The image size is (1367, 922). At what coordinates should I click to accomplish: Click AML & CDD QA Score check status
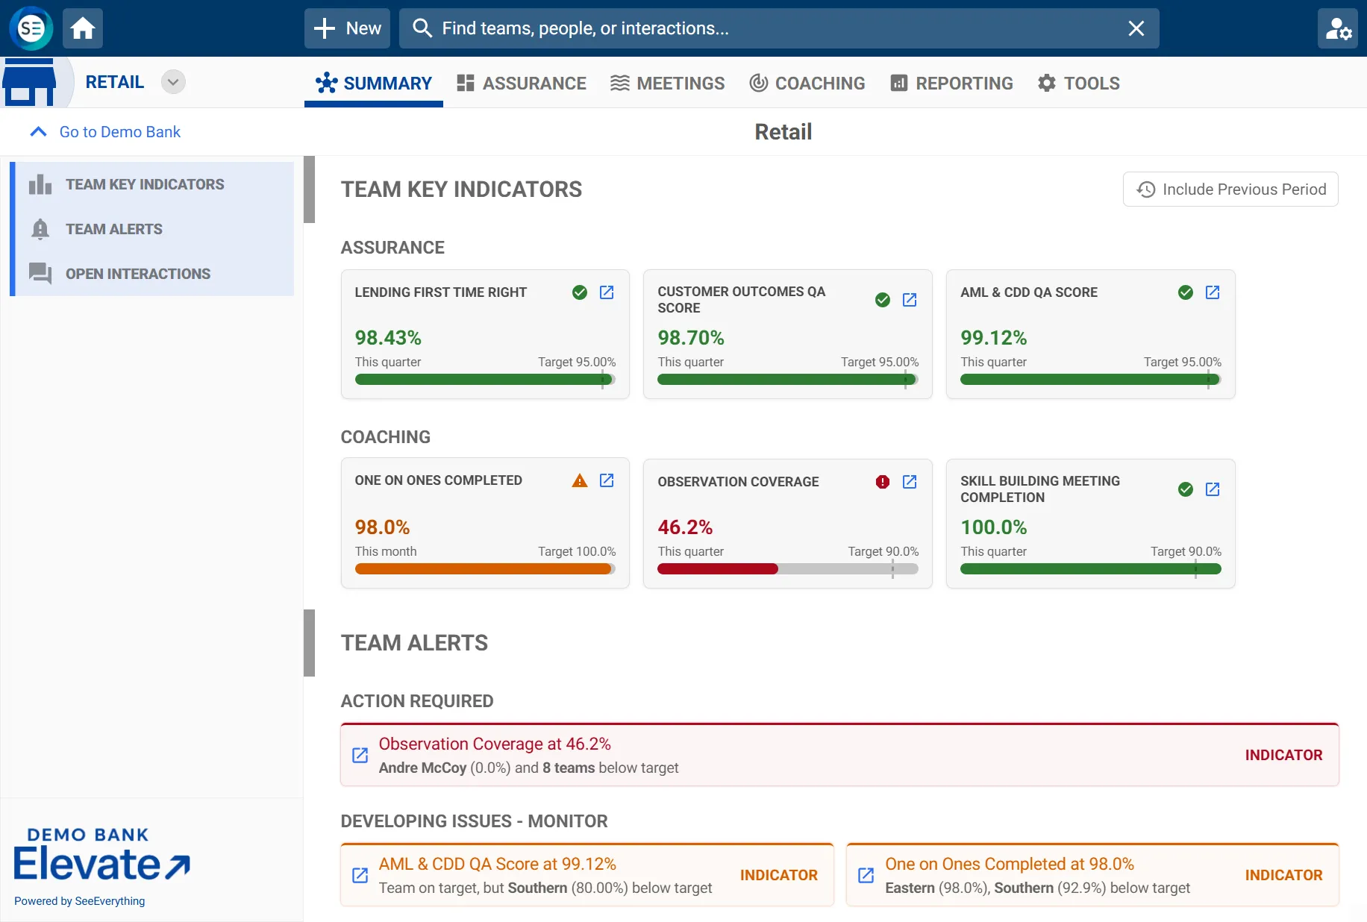[x=1186, y=292]
